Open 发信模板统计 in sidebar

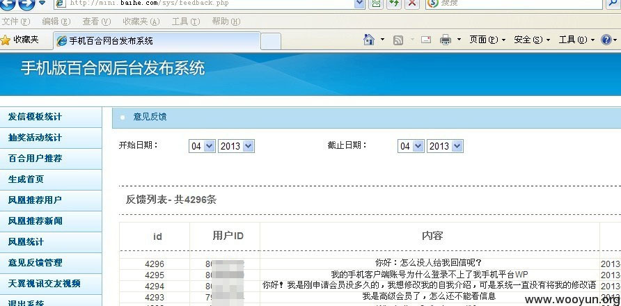coord(51,117)
